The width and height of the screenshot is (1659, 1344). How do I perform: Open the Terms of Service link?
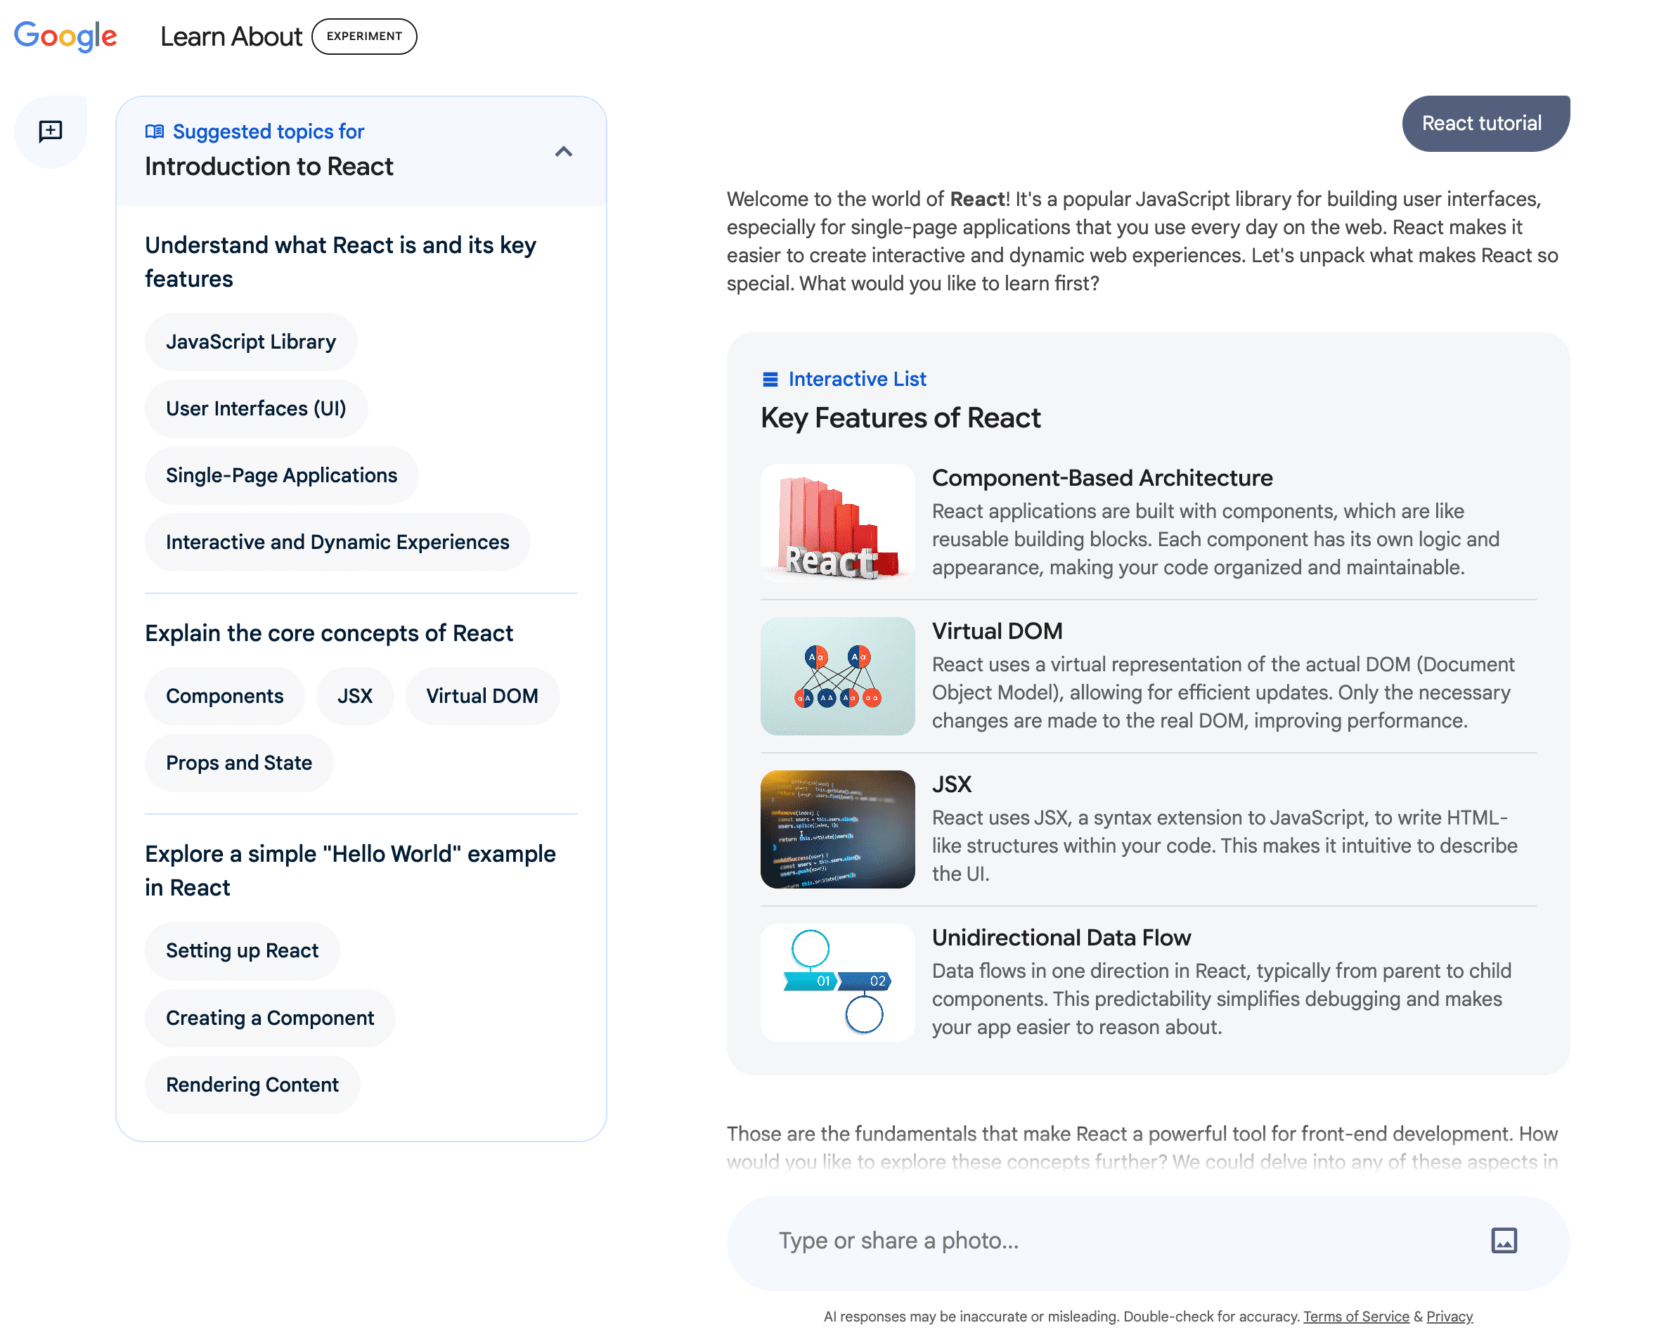(1355, 1316)
